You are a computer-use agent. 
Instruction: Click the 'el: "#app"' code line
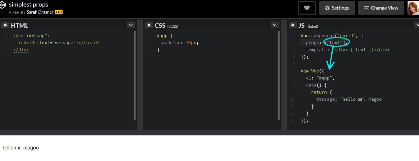[x=320, y=78]
